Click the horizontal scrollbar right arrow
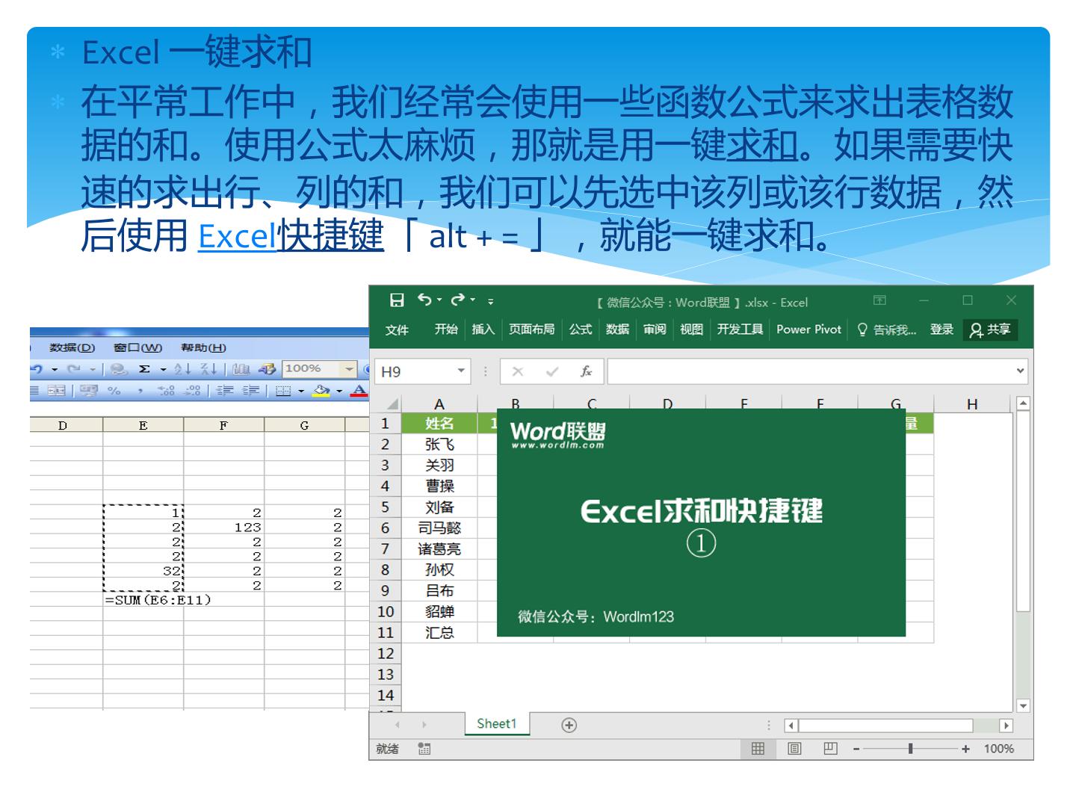This screenshot has height=807, width=1076. coord(1006,725)
